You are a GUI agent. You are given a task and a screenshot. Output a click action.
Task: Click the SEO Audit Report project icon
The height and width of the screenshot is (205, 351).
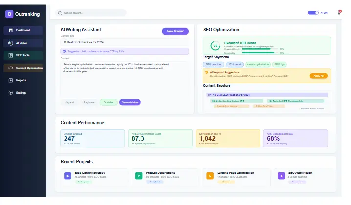[x=281, y=176]
